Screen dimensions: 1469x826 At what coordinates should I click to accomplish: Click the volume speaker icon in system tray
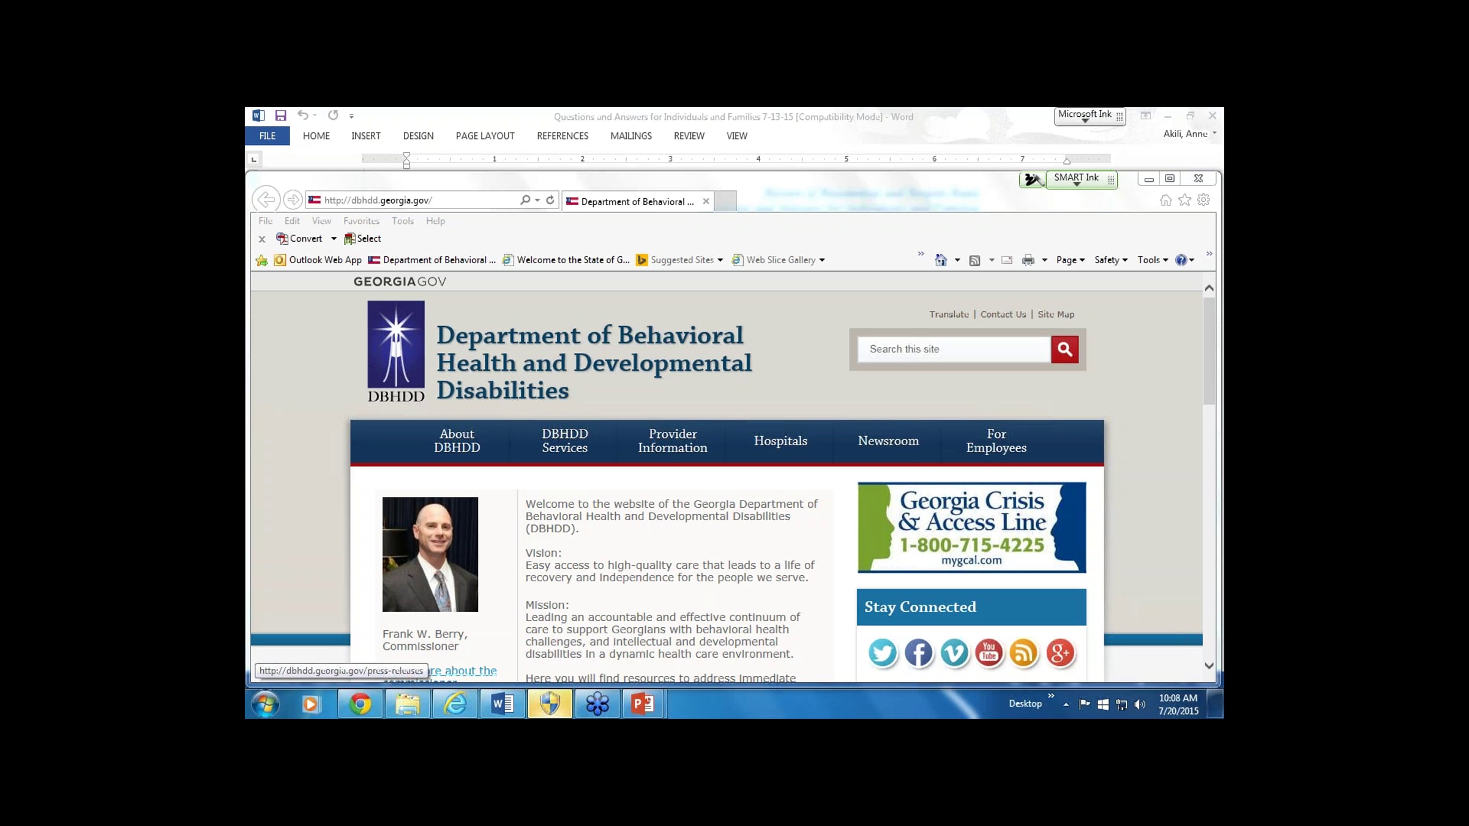tap(1140, 704)
